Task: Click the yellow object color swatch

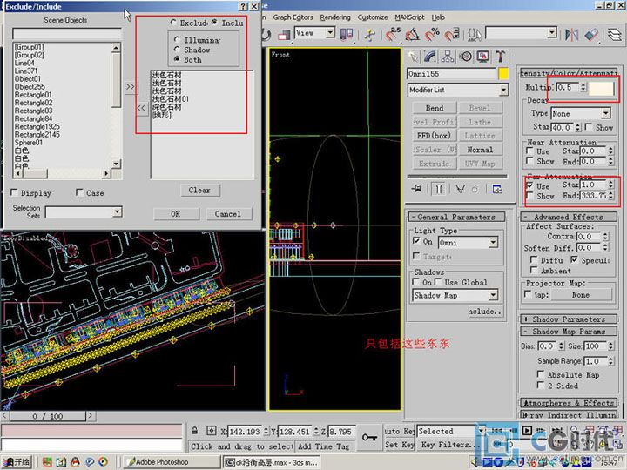Action: point(503,73)
